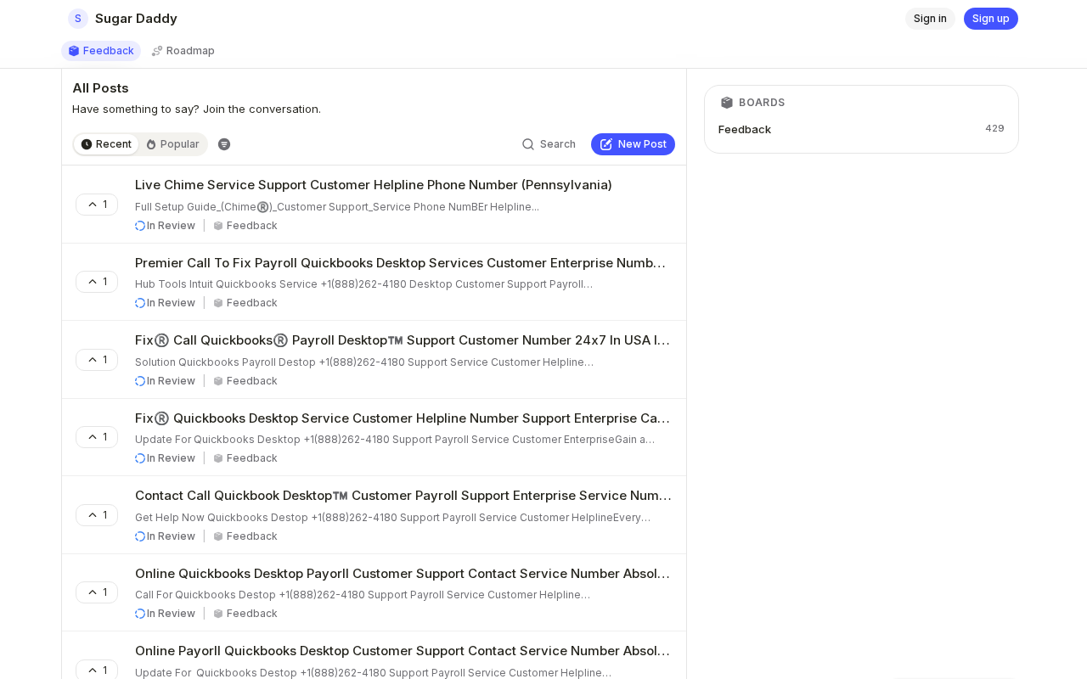The width and height of the screenshot is (1087, 679).
Task: Open Feedback board tag on Fix® Call Quickbooks® post
Action: 245,381
